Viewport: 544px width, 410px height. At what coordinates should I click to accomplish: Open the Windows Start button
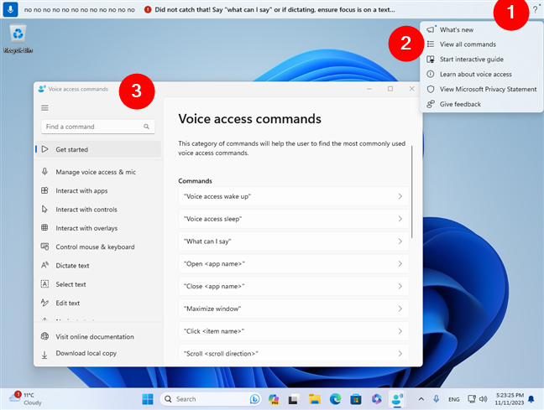pos(148,399)
